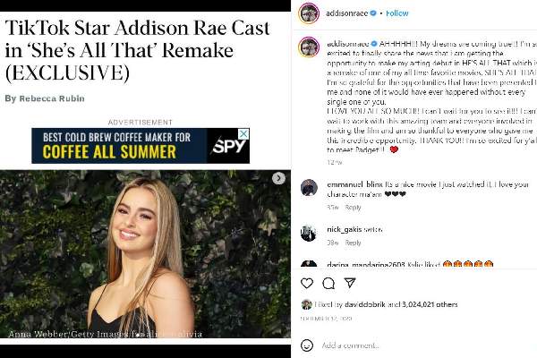This screenshot has width=537, height=358.
Task: Like the post with heart icon
Action: 307,284
